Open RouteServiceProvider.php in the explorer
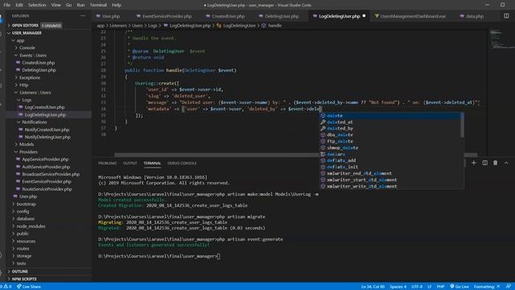The height and width of the screenshot is (290, 515). [x=47, y=189]
